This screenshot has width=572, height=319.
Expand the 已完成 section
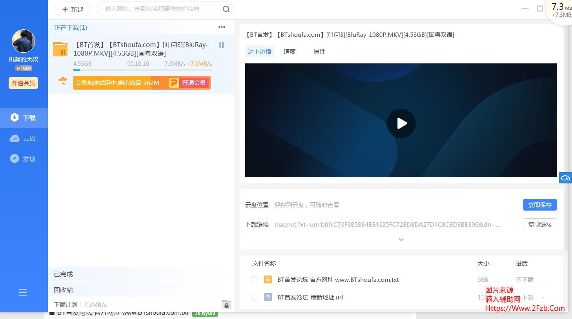click(64, 274)
